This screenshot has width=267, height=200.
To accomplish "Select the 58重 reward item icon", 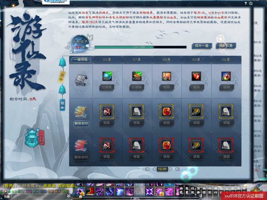I will click(167, 77).
